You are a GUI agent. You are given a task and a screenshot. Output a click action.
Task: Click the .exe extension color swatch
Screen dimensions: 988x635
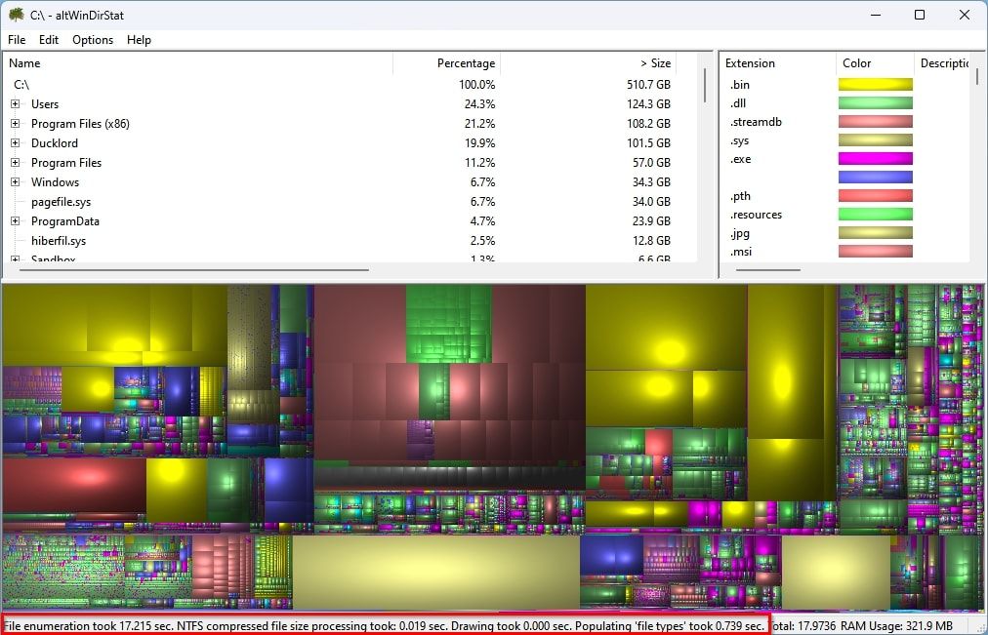pos(874,158)
